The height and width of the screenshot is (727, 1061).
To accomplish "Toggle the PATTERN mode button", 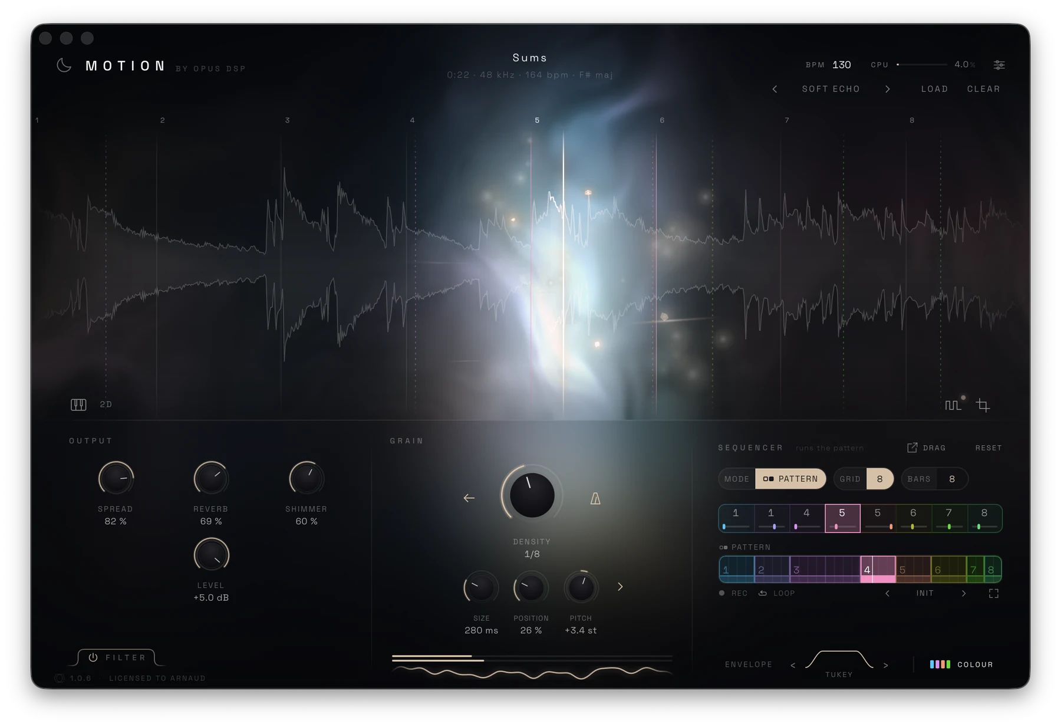I will (790, 479).
